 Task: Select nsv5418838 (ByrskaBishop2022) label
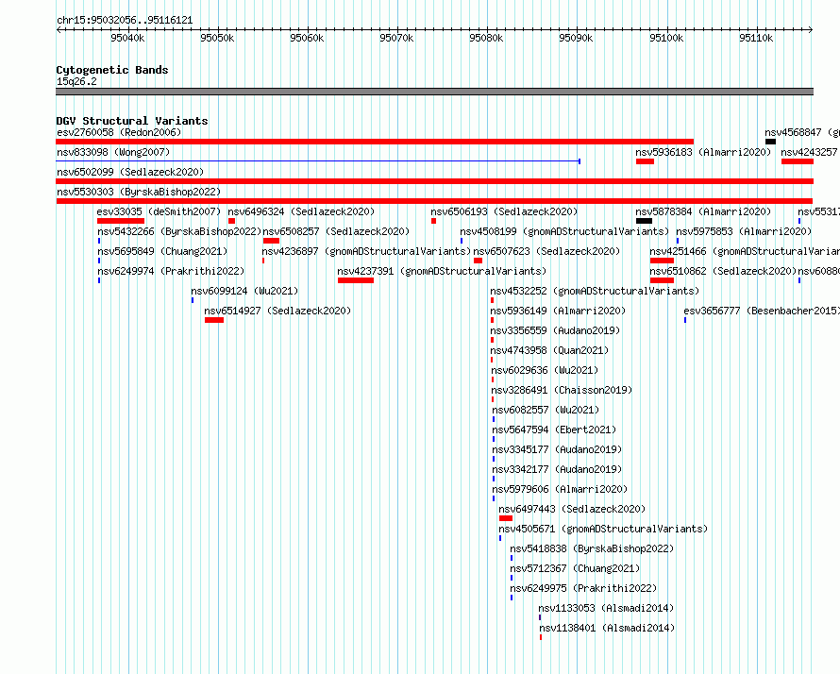pyautogui.click(x=592, y=548)
